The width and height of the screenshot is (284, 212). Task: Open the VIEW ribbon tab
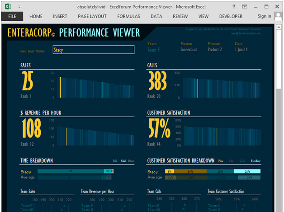pos(204,16)
